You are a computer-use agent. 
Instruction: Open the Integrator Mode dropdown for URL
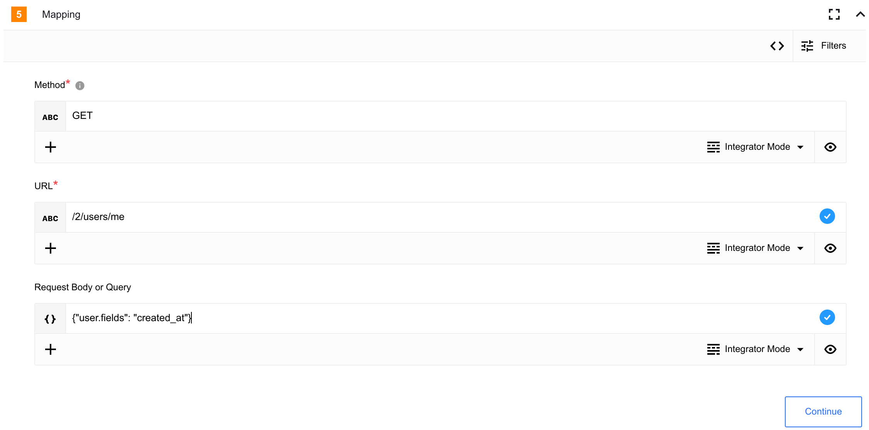pyautogui.click(x=756, y=248)
